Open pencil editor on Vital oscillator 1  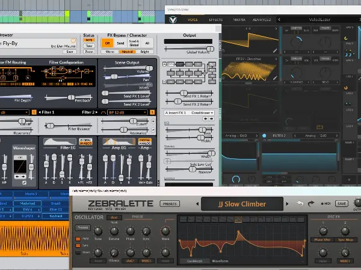coord(275,51)
